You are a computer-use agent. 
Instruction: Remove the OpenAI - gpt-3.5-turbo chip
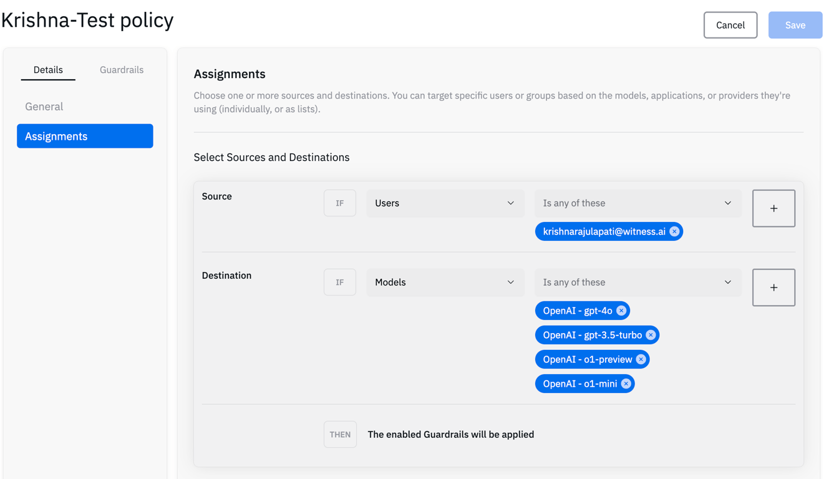coord(651,335)
